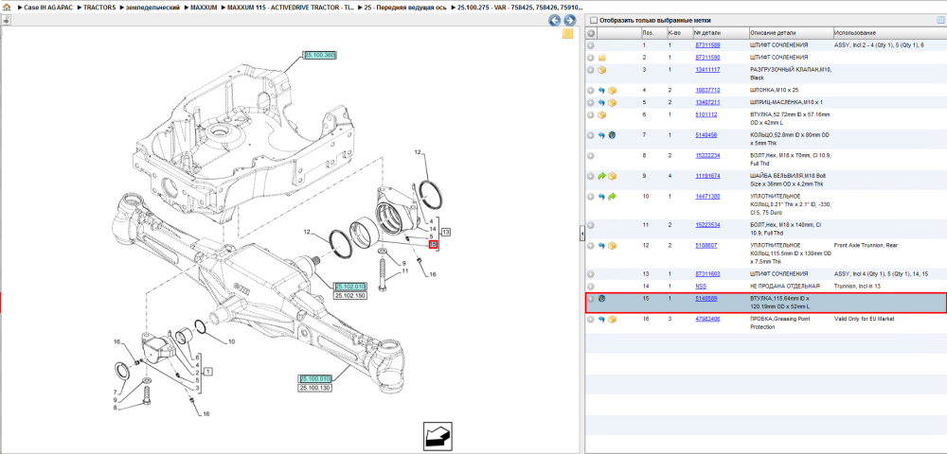Image resolution: width=947 pixels, height=454 pixels.
Task: Click the package icon for part 47983406
Action: (612, 319)
